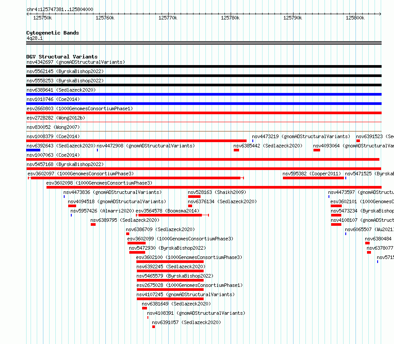Select nsv5457168 (ByrskaBishop2022) label
The width and height of the screenshot is (394, 344).
click(x=65, y=164)
